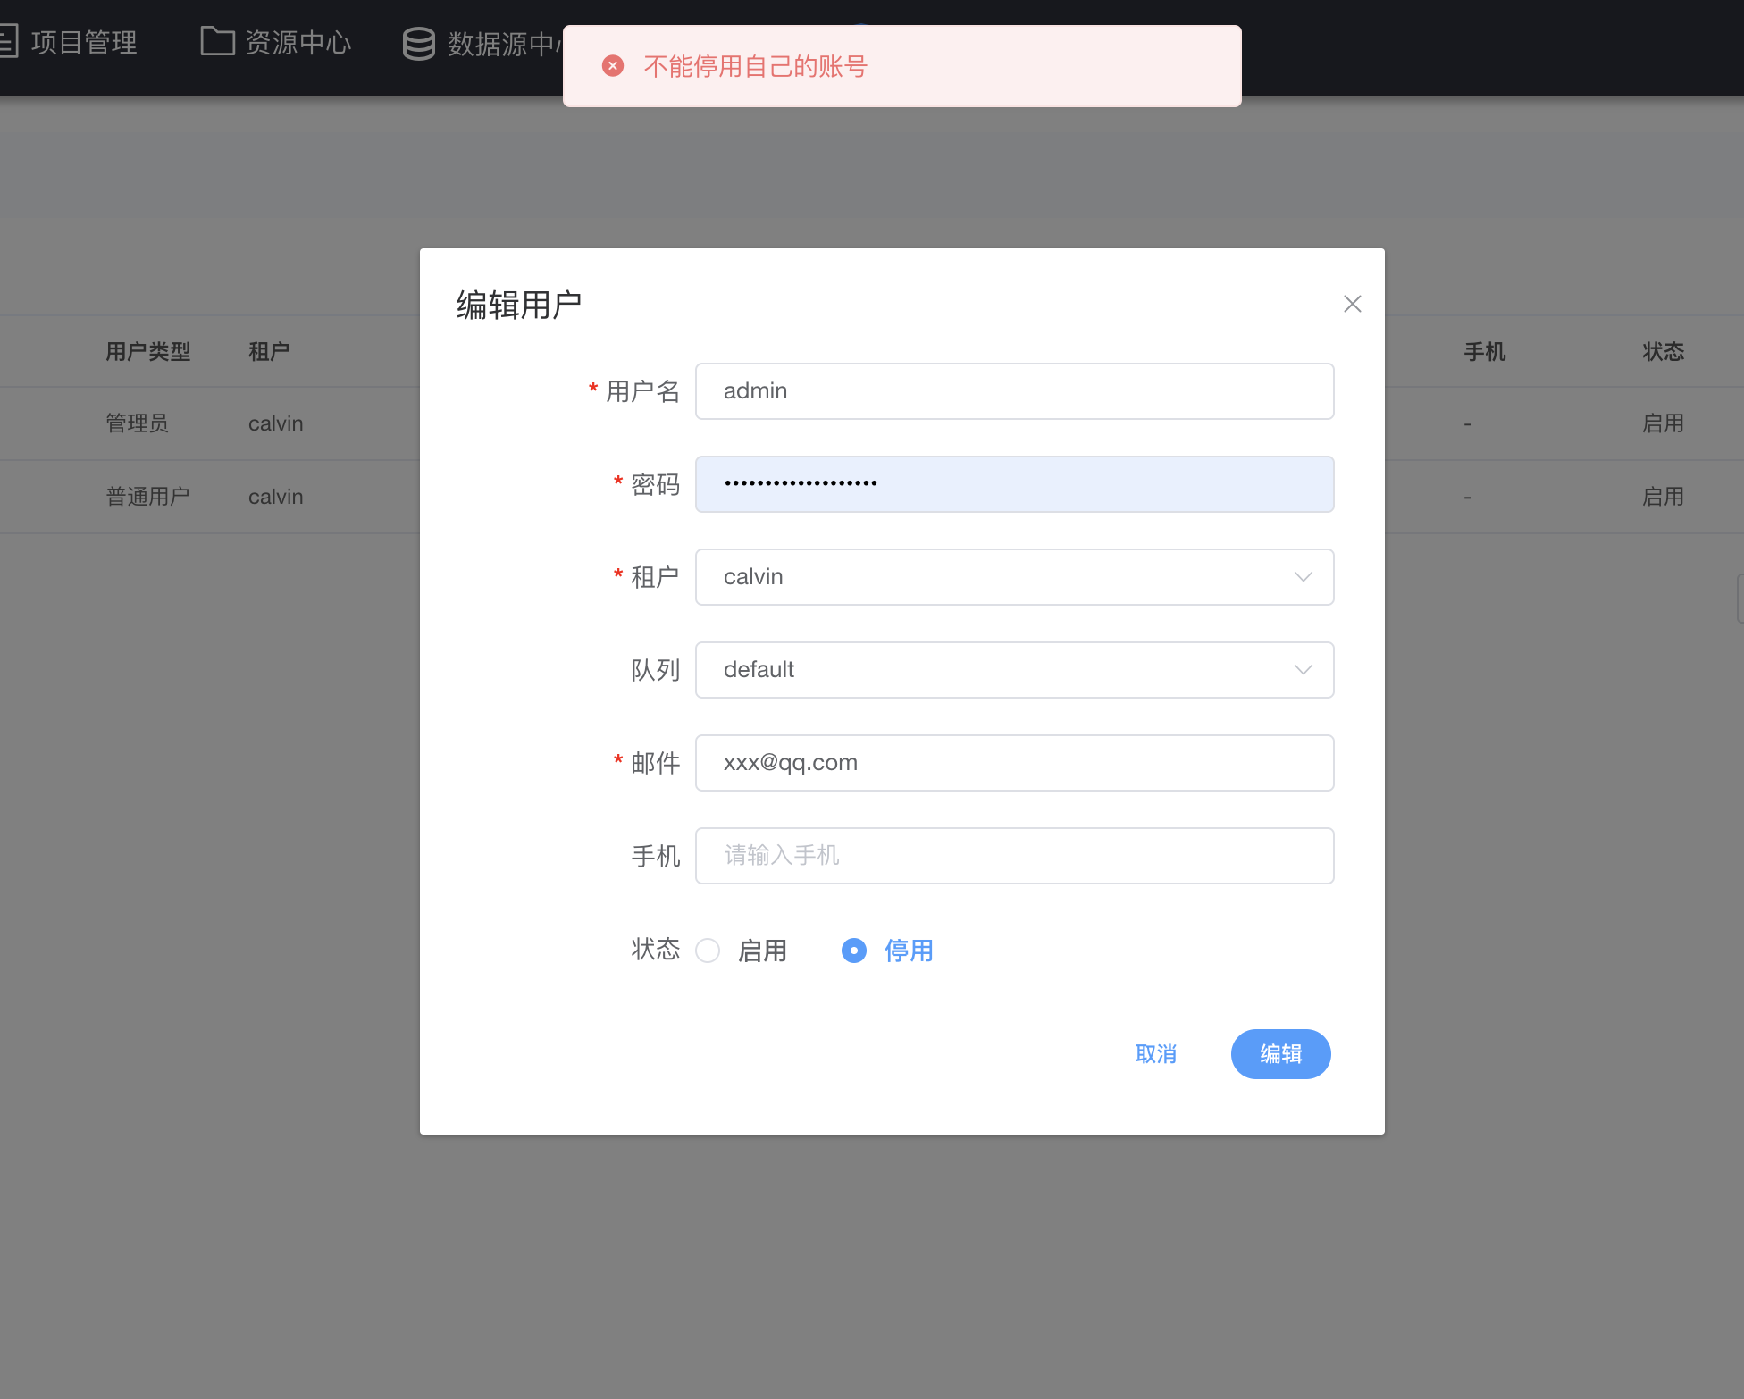Viewport: 1744px width, 1399px height.
Task: Click calvin in the 普通用户 row
Action: (276, 497)
